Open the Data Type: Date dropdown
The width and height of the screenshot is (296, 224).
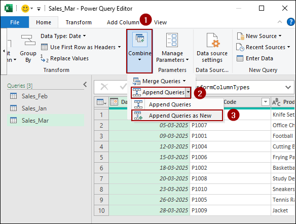[x=63, y=36]
